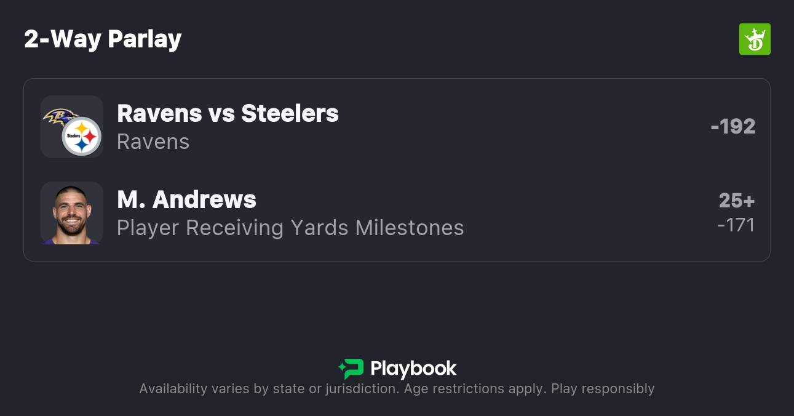Select the -192 moneyline odds

pos(732,126)
